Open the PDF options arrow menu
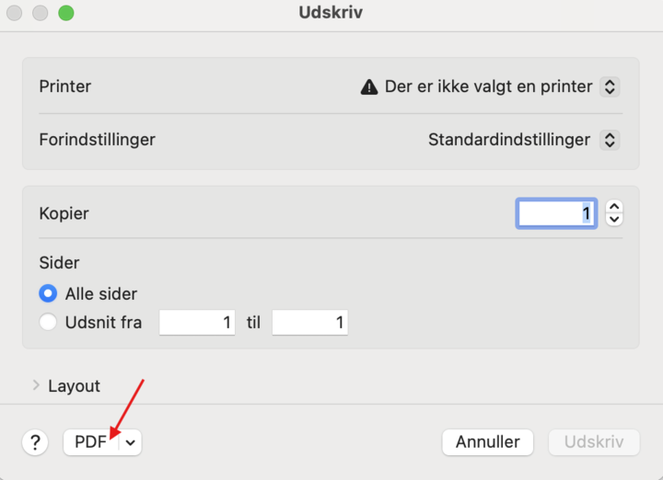 tap(131, 442)
